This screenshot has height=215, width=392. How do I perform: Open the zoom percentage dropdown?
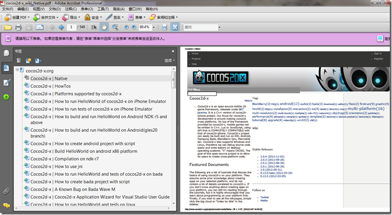tap(155, 27)
